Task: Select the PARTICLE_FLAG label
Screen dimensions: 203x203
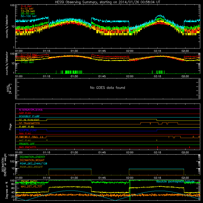Action: pos(28,137)
